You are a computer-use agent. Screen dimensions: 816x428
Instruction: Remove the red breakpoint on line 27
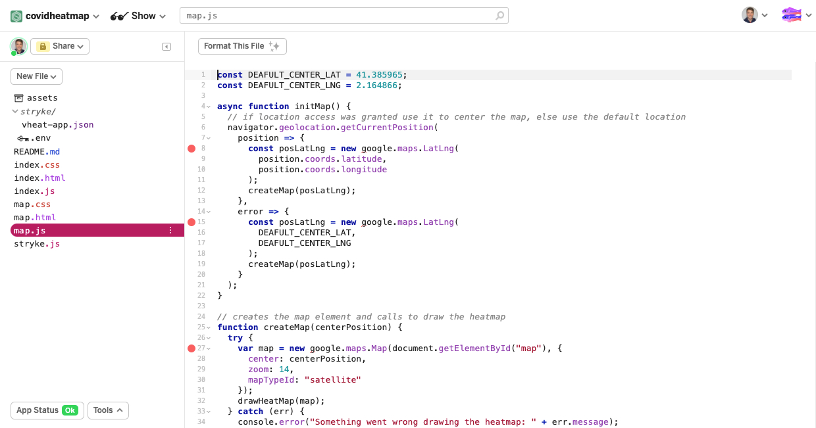[x=191, y=348]
